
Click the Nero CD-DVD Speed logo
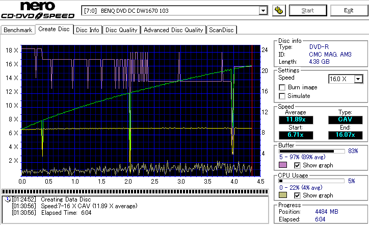coord(38,10)
